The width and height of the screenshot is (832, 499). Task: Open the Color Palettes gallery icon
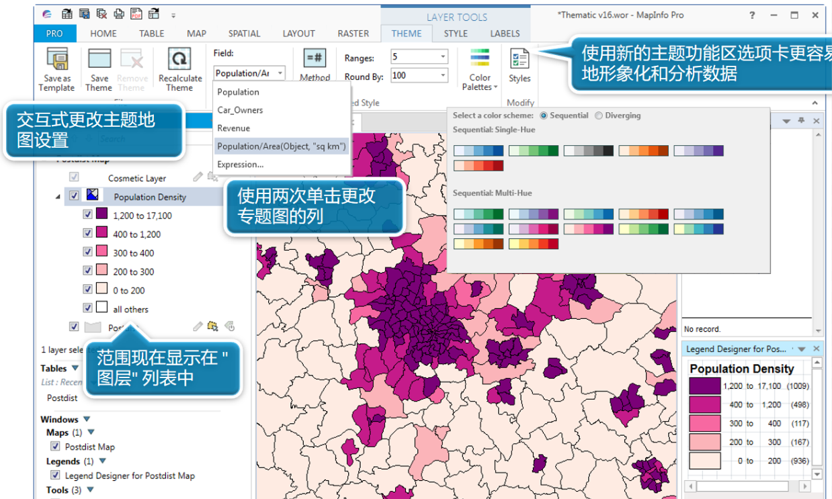[480, 58]
